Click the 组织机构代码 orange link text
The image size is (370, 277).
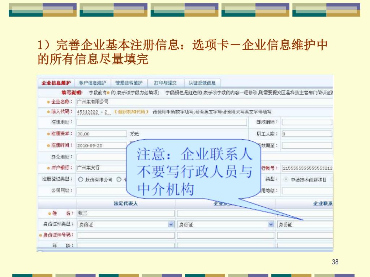coord(131,112)
